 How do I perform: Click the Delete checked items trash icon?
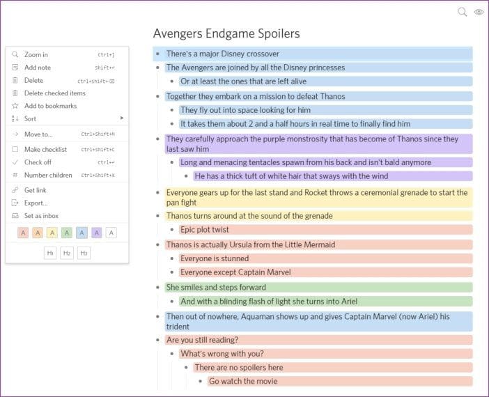(x=15, y=93)
